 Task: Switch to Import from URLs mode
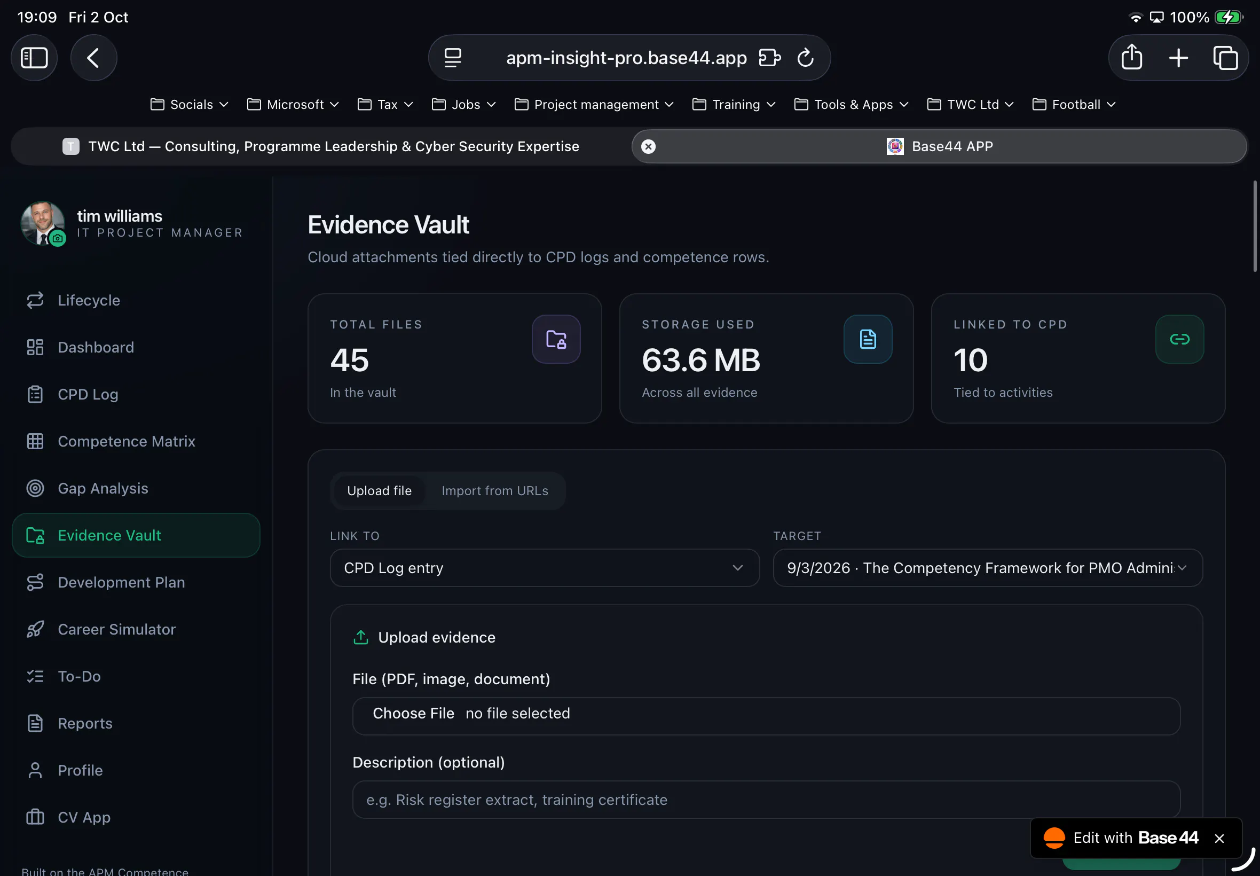[x=494, y=491]
